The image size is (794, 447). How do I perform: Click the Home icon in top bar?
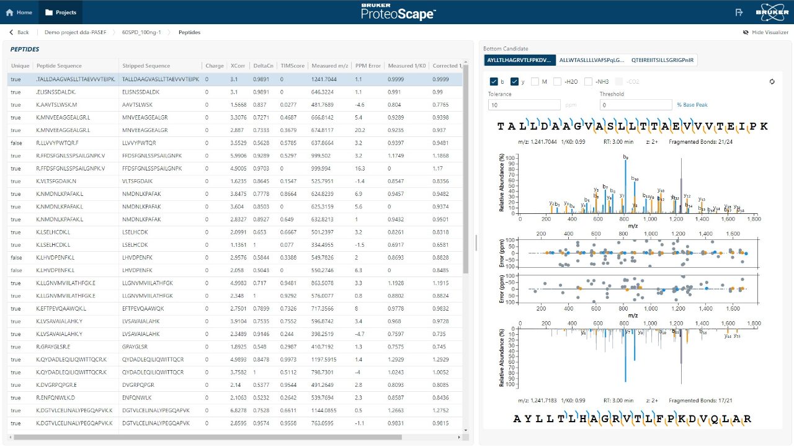point(9,12)
